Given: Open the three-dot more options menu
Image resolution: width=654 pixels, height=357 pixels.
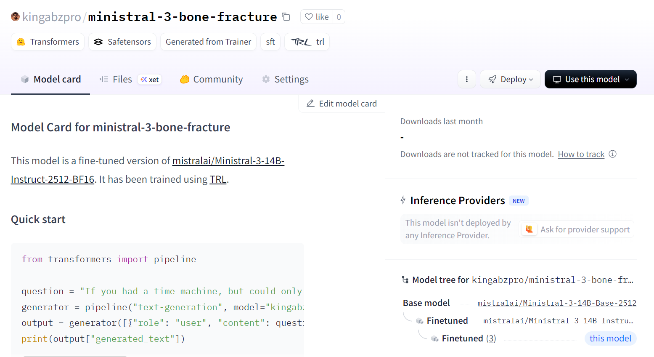Looking at the screenshot, I should coord(466,79).
